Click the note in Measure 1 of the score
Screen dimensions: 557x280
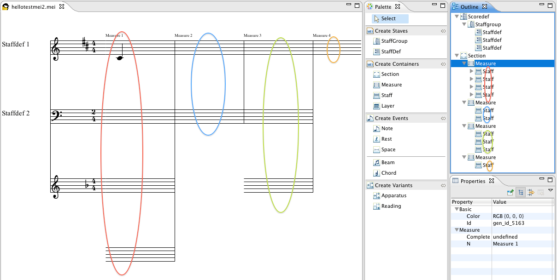[x=120, y=58]
